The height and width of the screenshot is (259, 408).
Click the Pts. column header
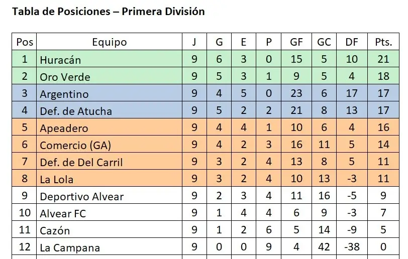pos(383,42)
